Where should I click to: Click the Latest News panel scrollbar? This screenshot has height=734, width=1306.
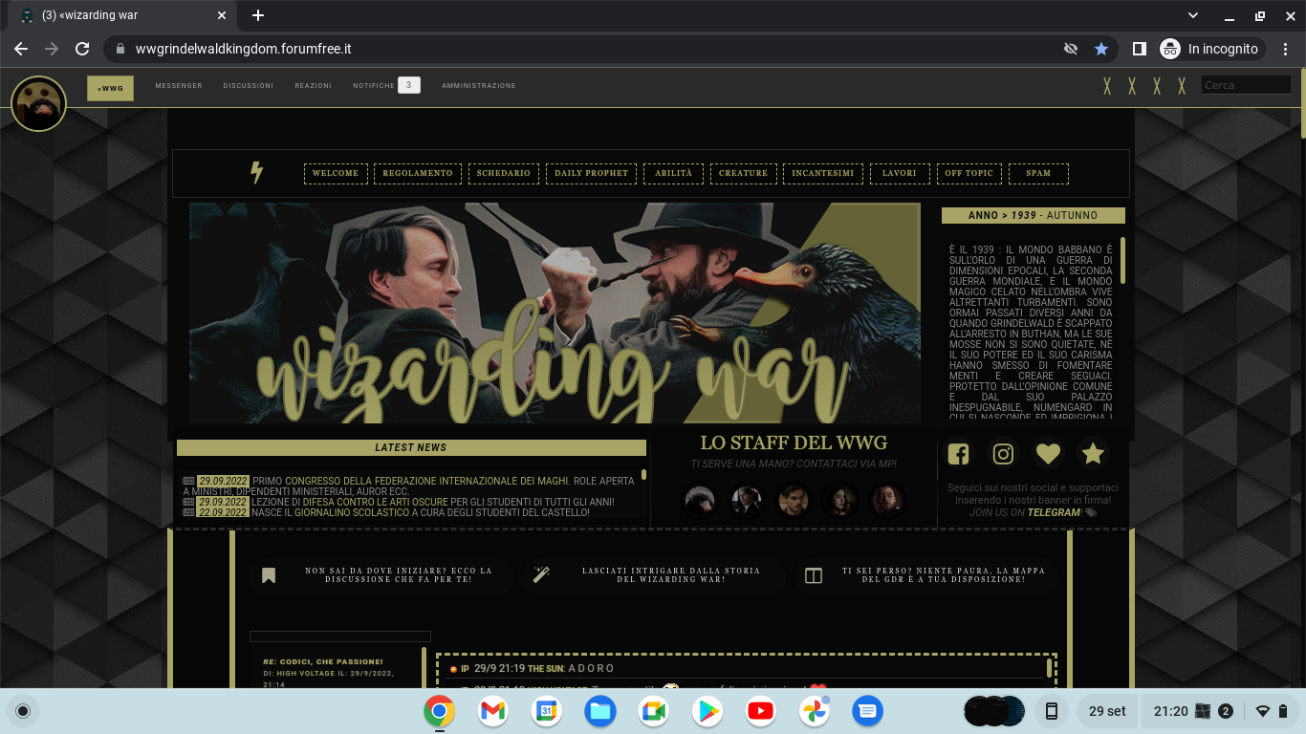click(644, 475)
